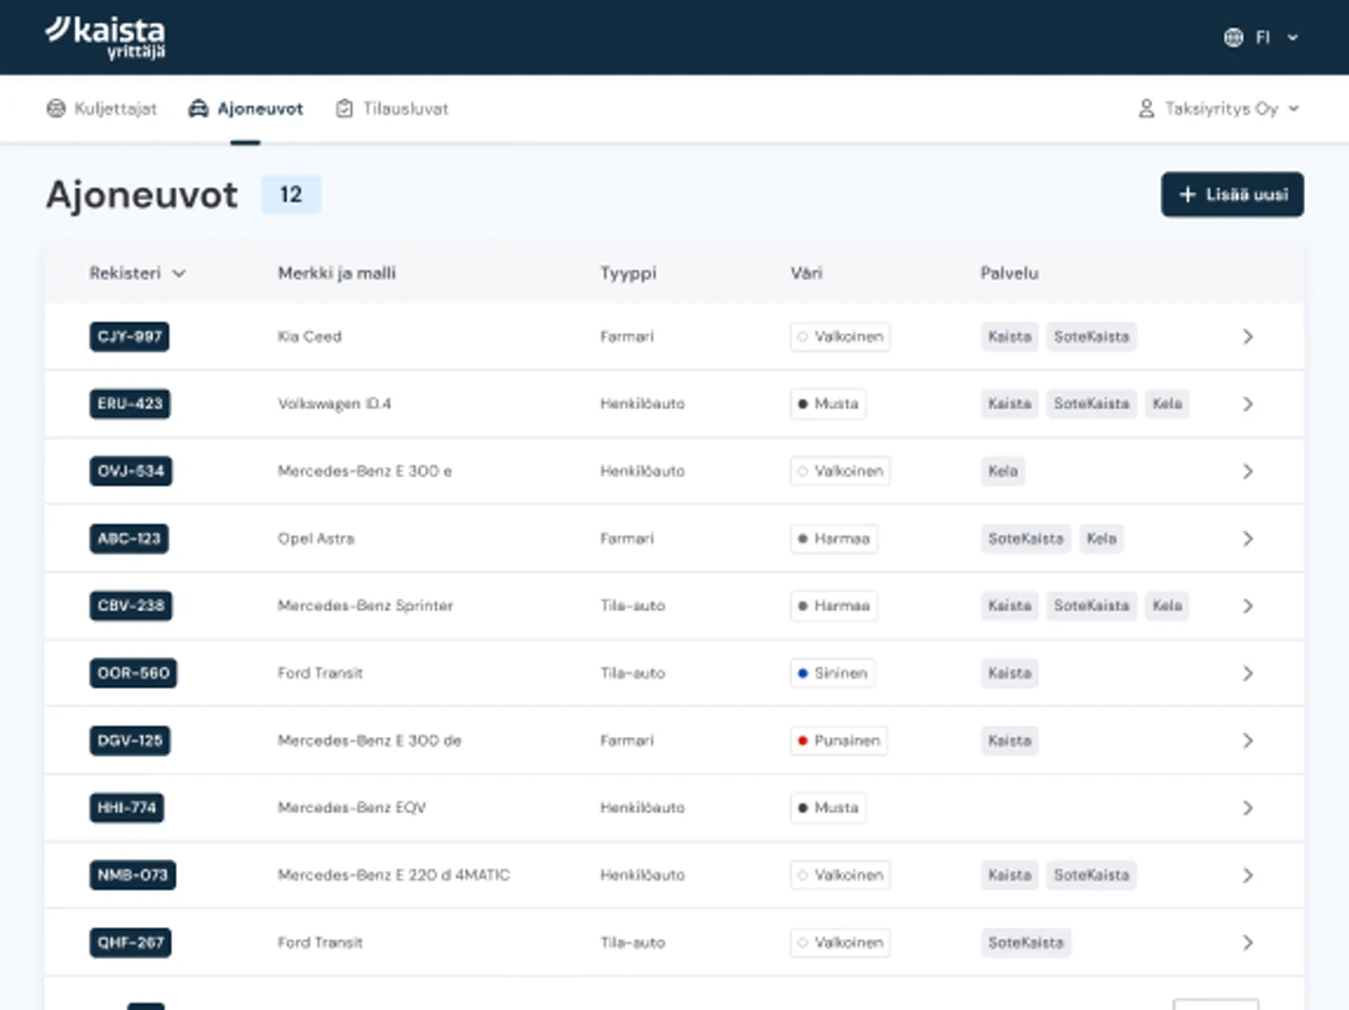The image size is (1349, 1010).
Task: Click the CJY-997 registration plate
Action: point(129,337)
